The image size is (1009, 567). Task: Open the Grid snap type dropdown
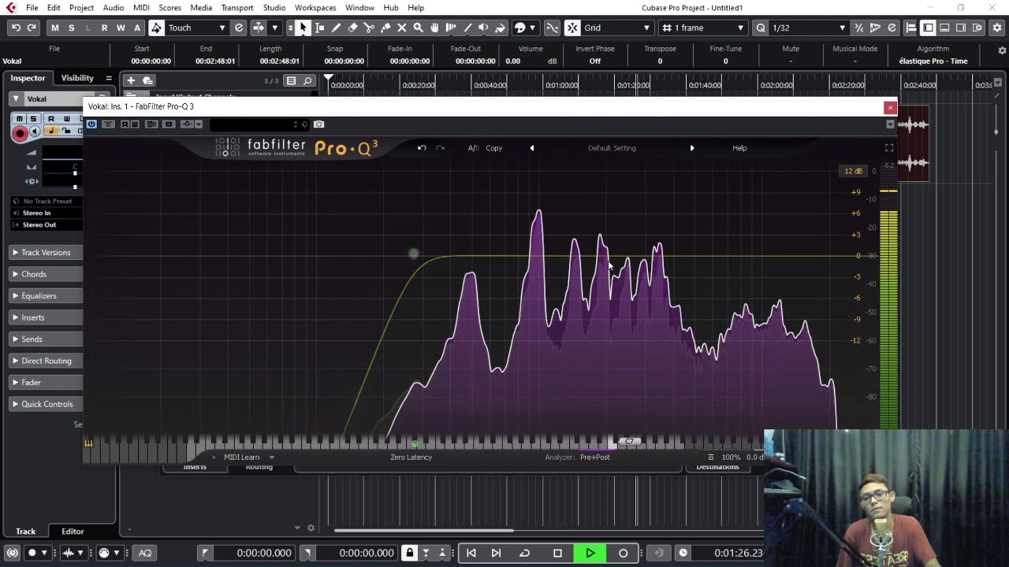[617, 28]
